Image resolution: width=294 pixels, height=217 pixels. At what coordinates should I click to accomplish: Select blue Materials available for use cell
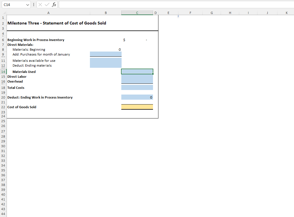106,60
